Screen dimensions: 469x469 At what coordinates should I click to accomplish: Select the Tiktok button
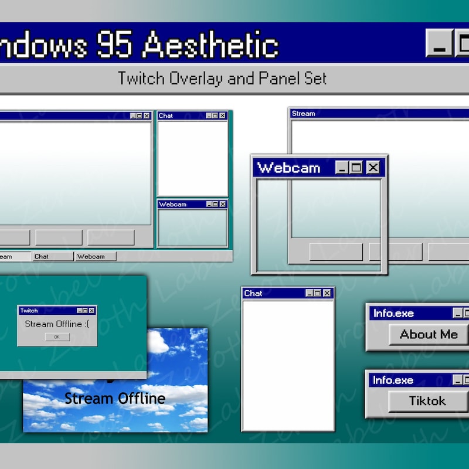pos(428,400)
